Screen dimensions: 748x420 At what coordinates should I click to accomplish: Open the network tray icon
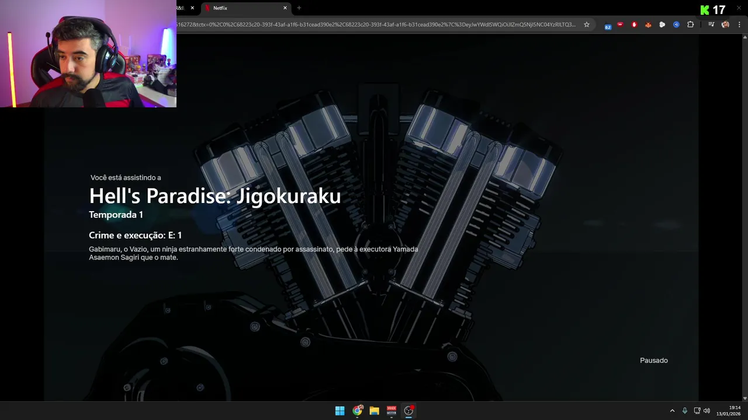pyautogui.click(x=697, y=411)
